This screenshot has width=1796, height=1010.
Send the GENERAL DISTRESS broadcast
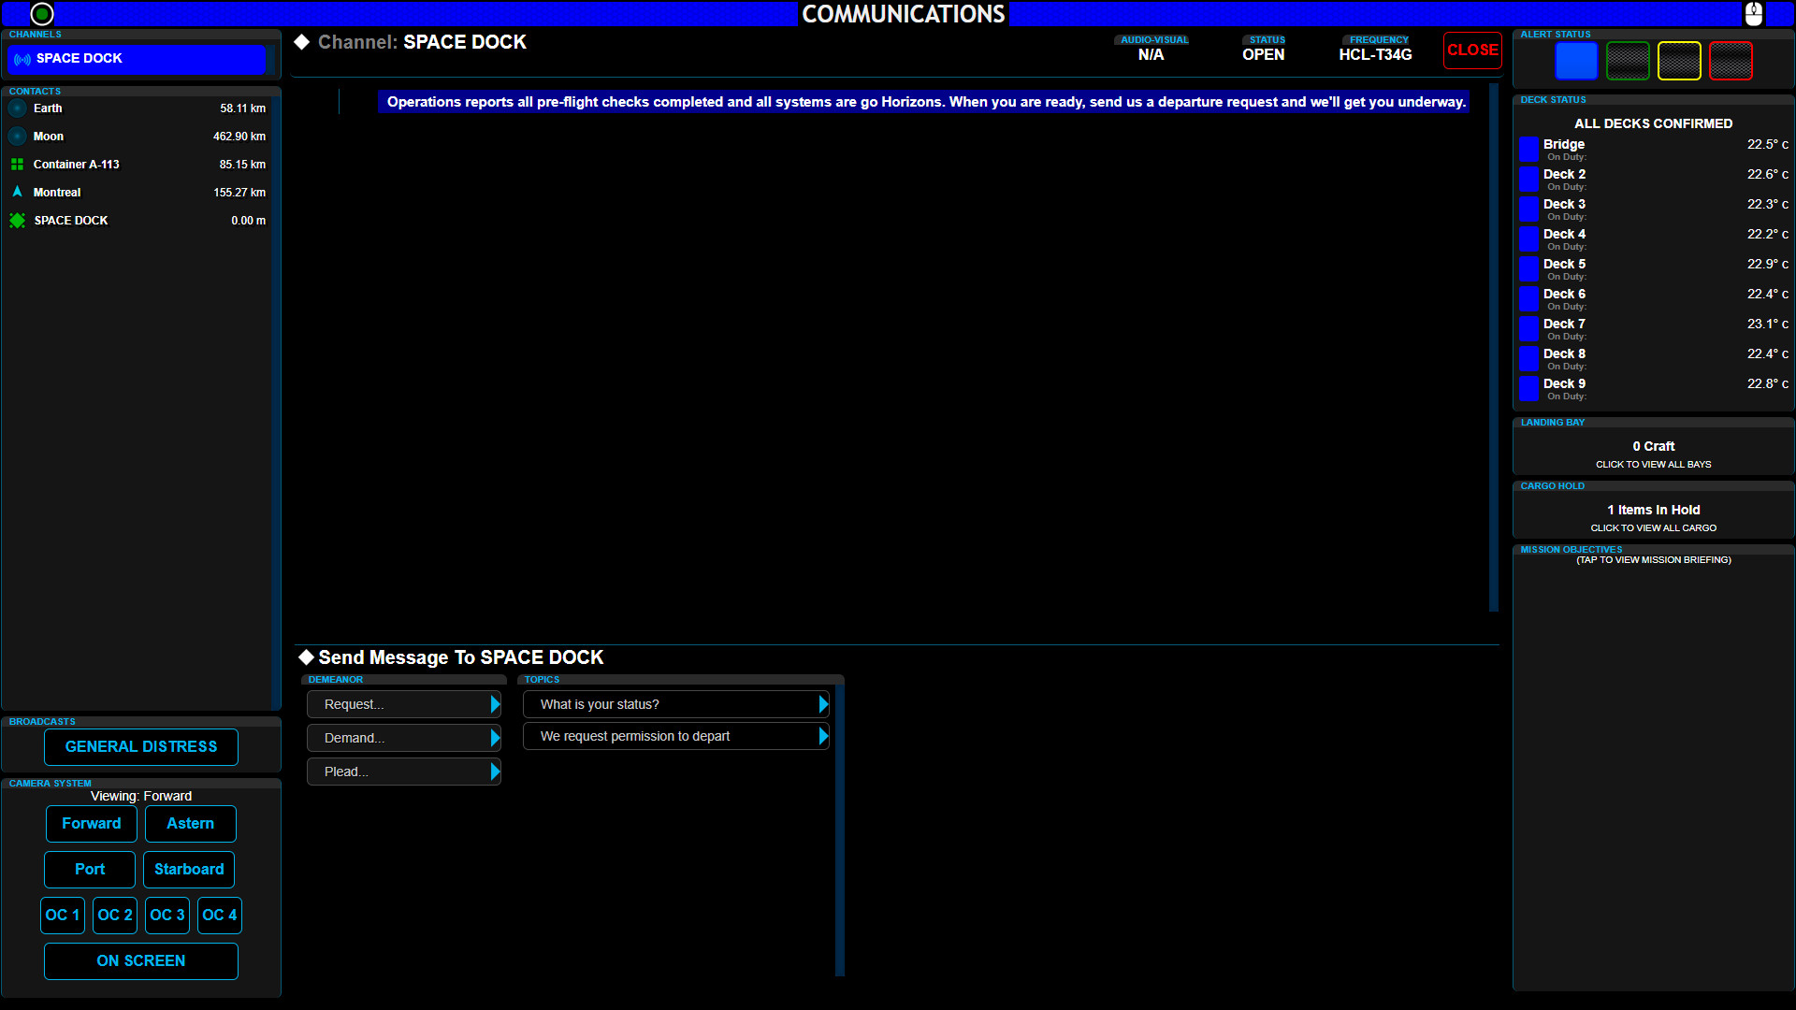[140, 746]
